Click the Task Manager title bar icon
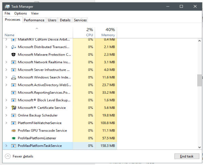 [x=7, y=6]
